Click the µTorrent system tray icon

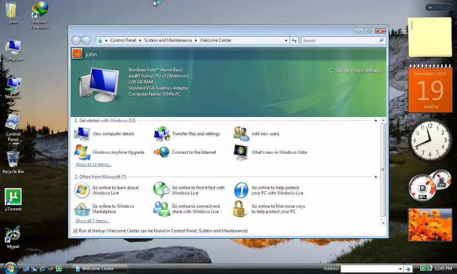(423, 268)
